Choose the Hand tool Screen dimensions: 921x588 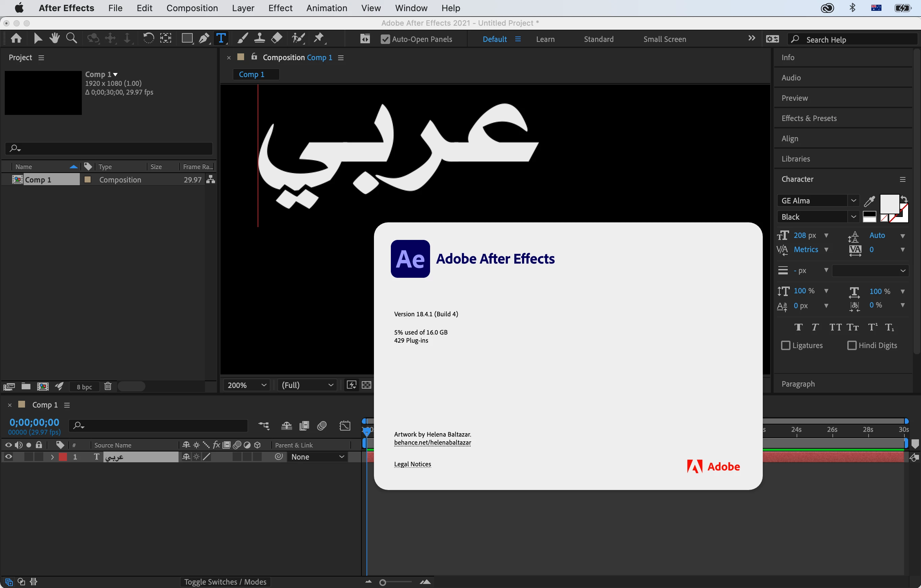pyautogui.click(x=54, y=38)
